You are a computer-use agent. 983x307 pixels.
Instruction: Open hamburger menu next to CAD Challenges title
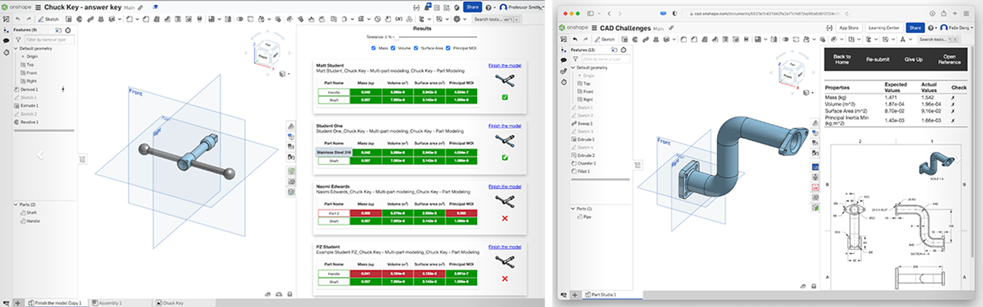(x=593, y=28)
